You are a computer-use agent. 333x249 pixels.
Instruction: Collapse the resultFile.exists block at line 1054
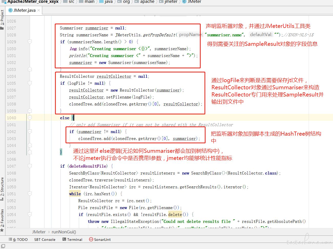[x=30, y=214]
